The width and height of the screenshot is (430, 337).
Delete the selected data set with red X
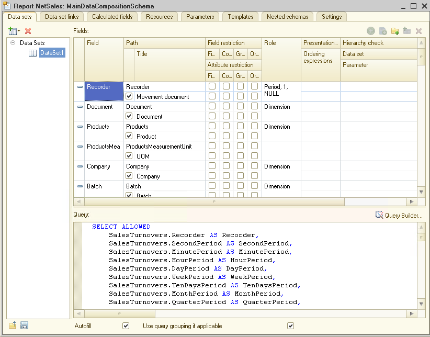point(28,31)
